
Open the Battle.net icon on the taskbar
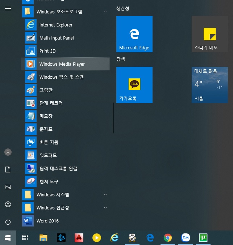tap(61, 238)
